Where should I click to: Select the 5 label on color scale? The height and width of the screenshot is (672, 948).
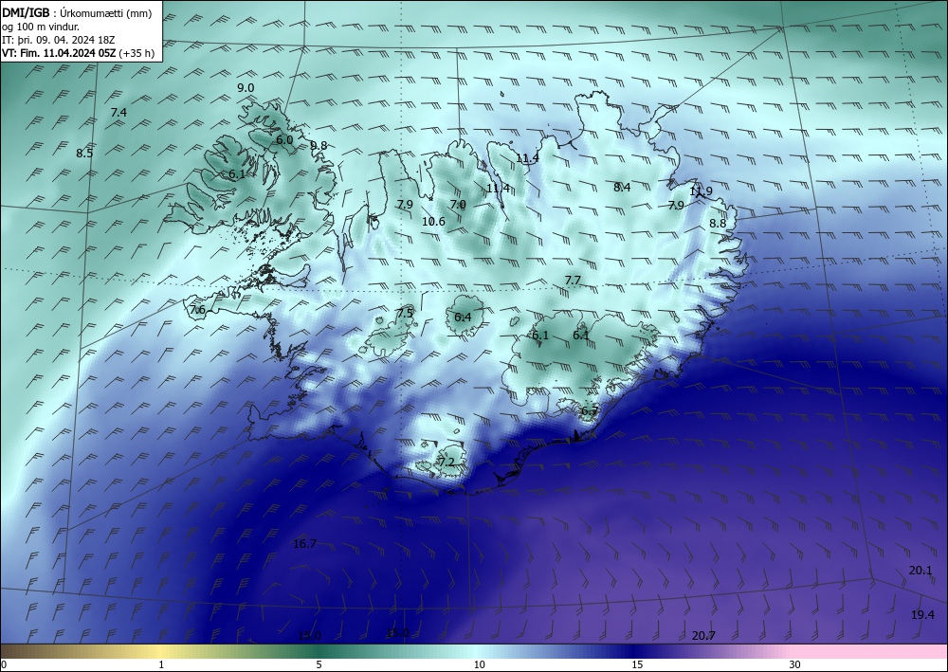point(319,664)
